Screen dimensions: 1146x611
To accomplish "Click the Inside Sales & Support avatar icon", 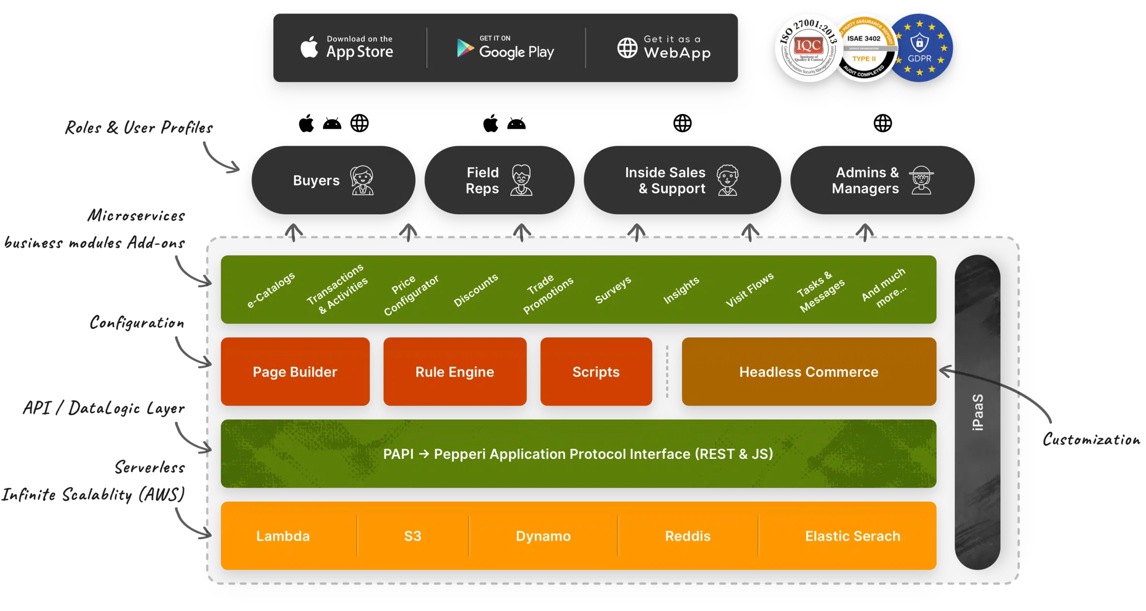I will point(727,180).
